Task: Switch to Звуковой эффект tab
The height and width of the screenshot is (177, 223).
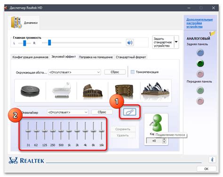Action: (64, 56)
